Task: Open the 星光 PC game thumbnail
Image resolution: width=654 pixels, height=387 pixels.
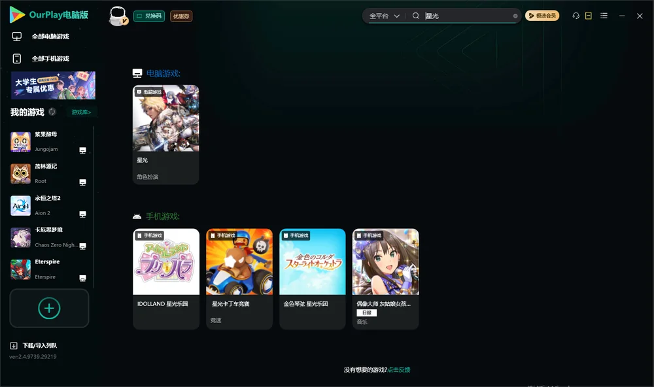Action: [x=165, y=118]
